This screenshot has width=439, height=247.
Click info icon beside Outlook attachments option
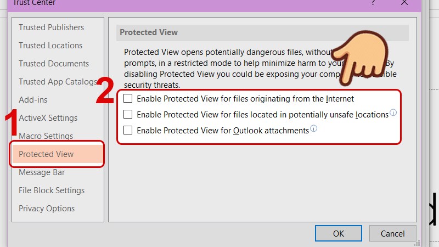(x=313, y=129)
